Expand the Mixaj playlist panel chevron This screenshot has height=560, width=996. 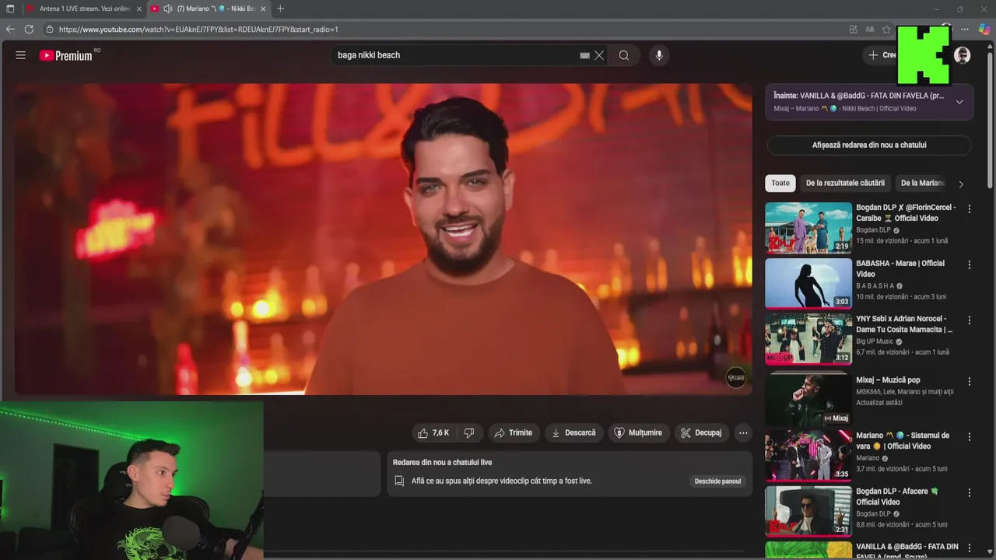pos(959,102)
